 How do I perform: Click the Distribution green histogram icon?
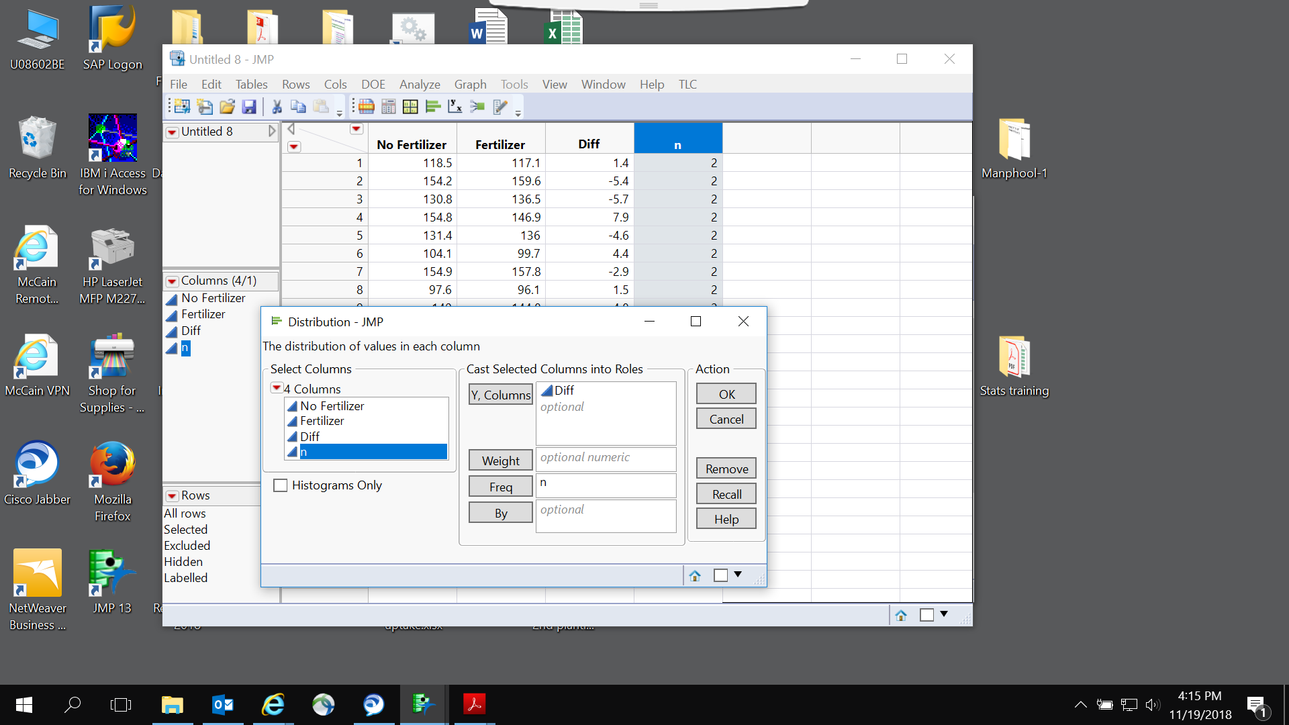click(433, 106)
